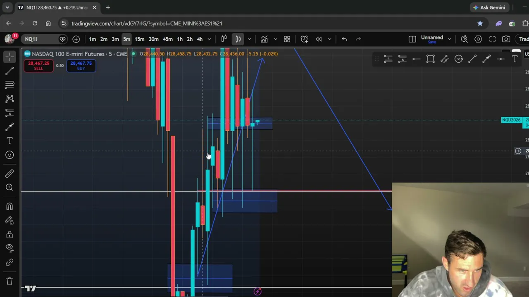Viewport: 529px width, 297px height.
Task: Open quick search with the lightning magnifier
Action: 464,39
